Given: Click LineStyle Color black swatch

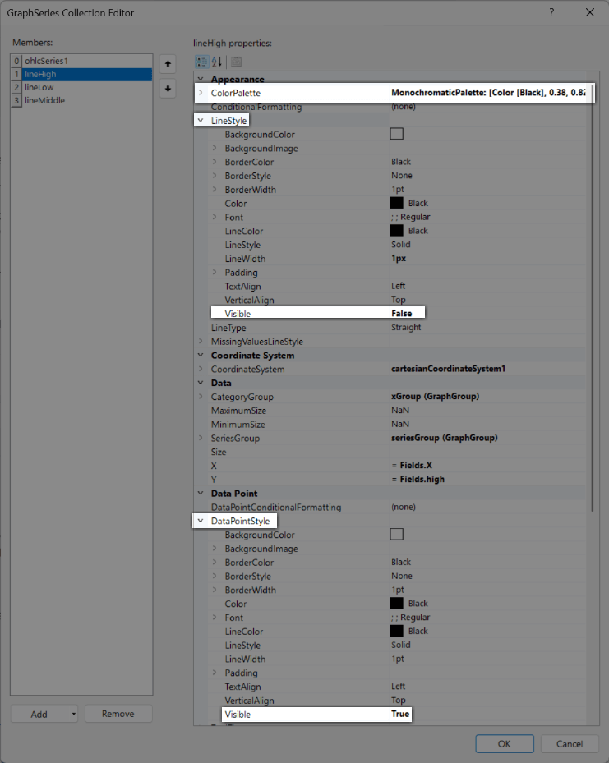Looking at the screenshot, I should (397, 203).
